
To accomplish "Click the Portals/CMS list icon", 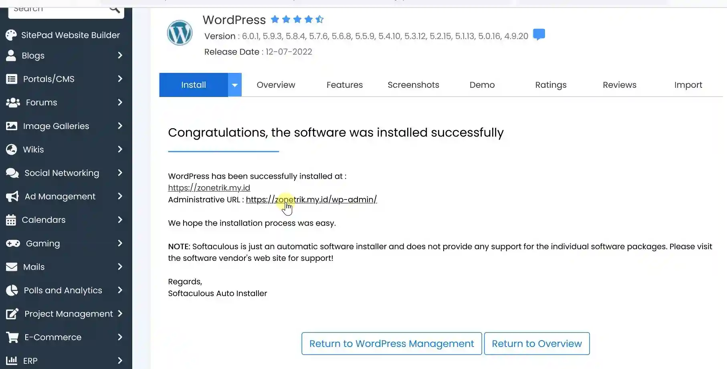I will click(12, 79).
